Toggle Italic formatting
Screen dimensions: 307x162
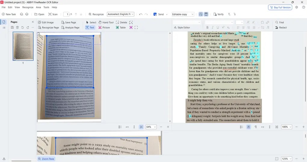[x=212, y=28]
